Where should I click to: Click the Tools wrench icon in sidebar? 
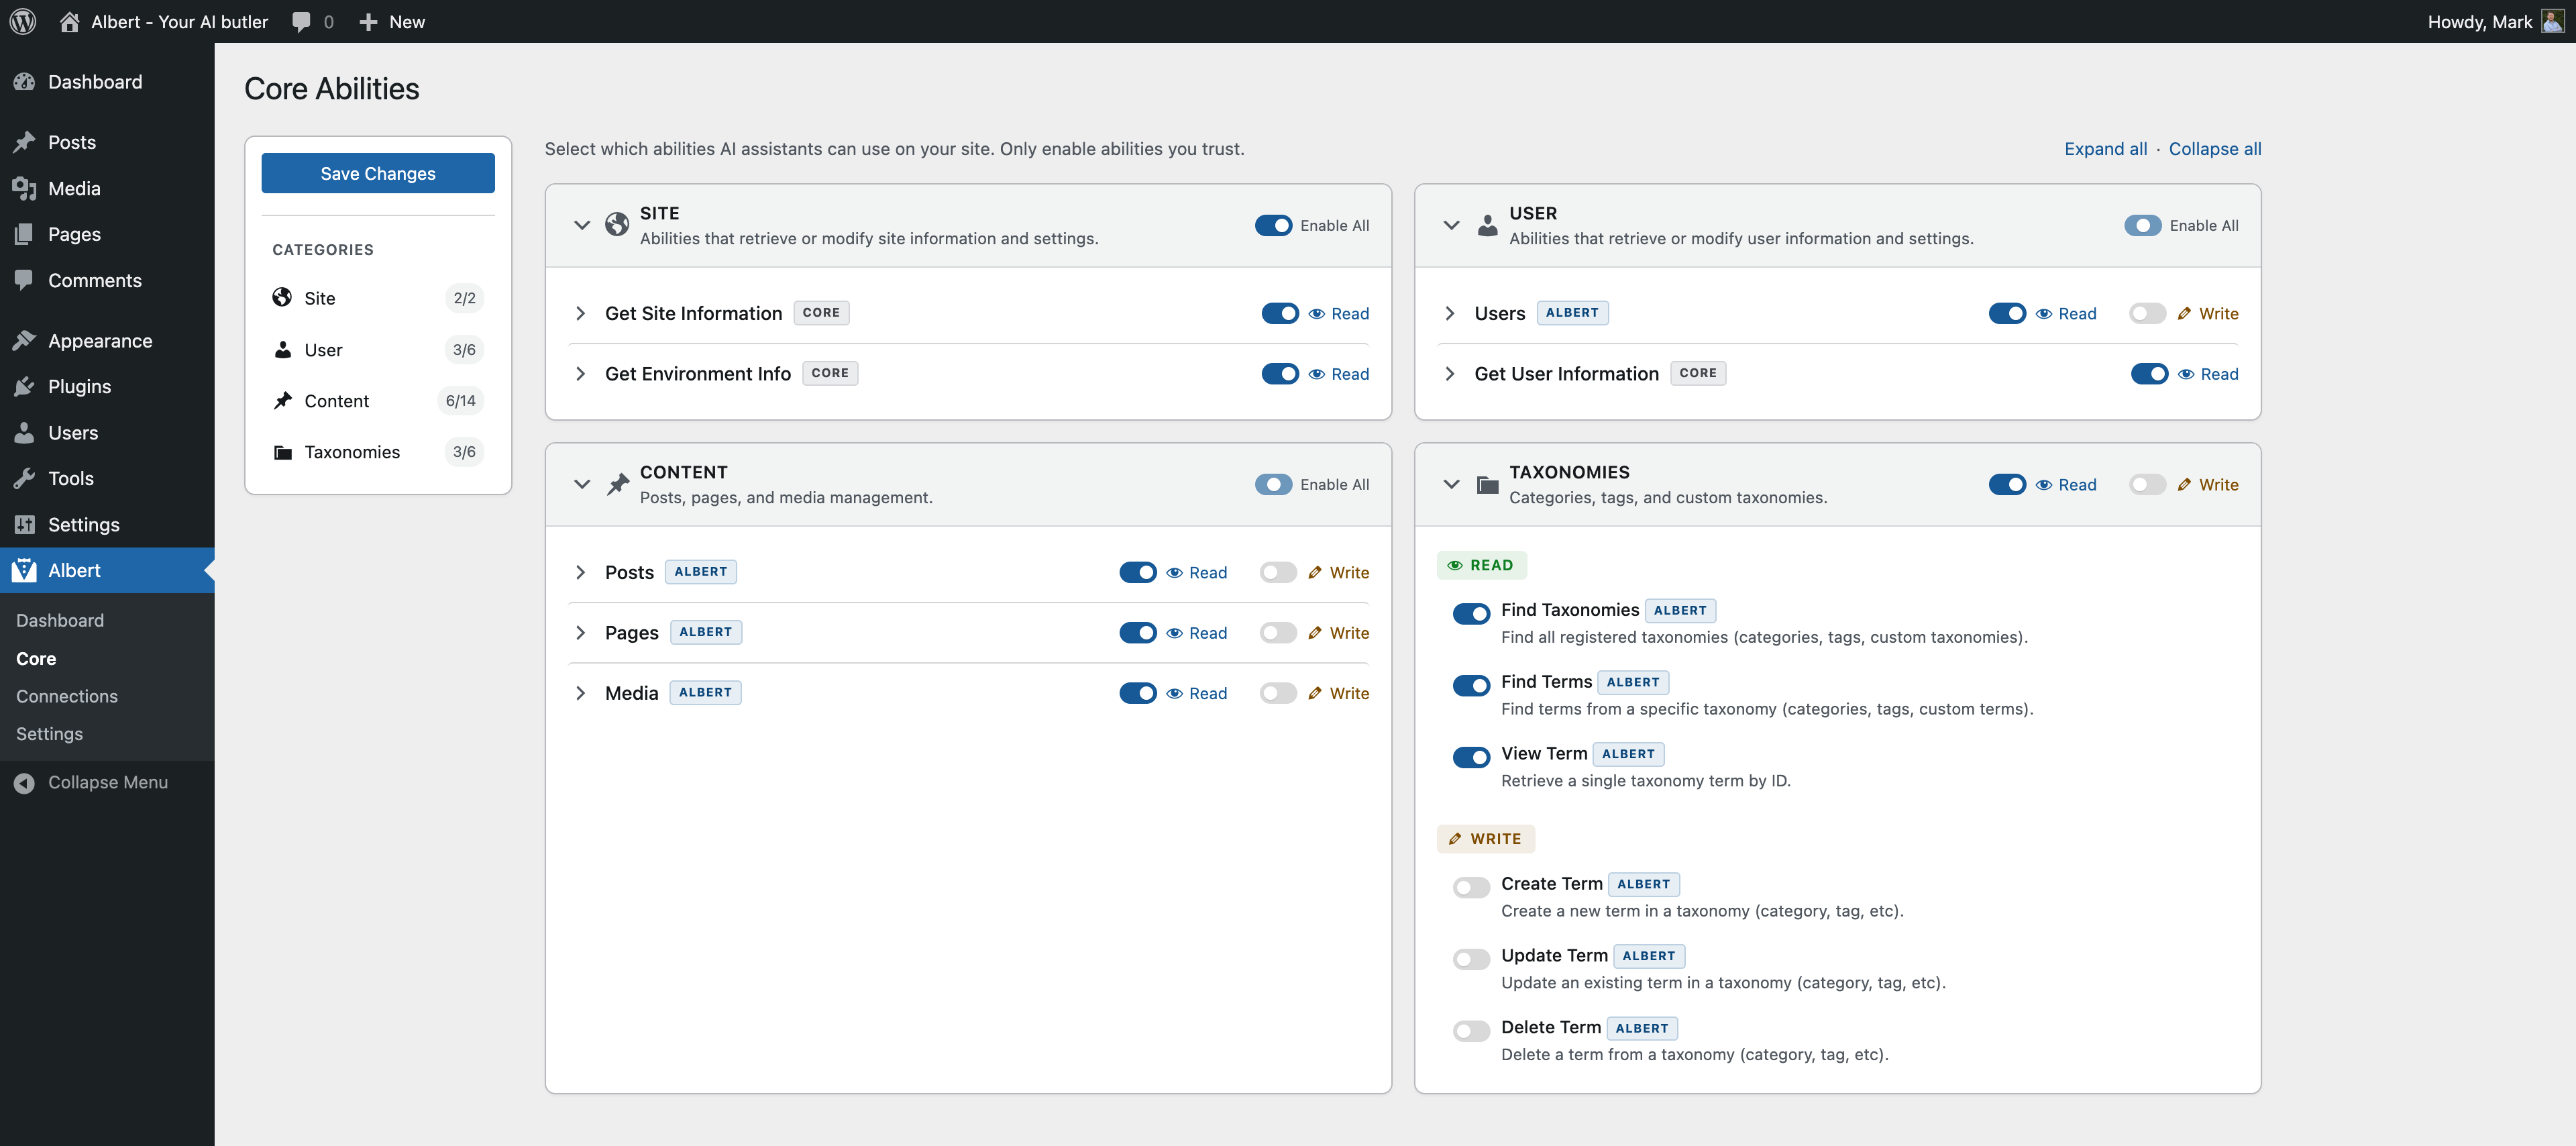point(24,479)
